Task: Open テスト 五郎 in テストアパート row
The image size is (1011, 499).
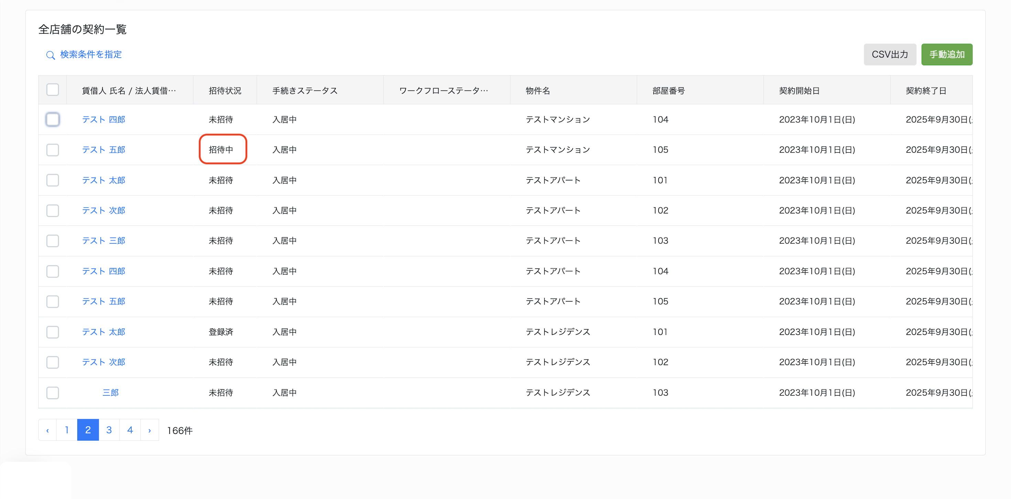Action: (104, 302)
